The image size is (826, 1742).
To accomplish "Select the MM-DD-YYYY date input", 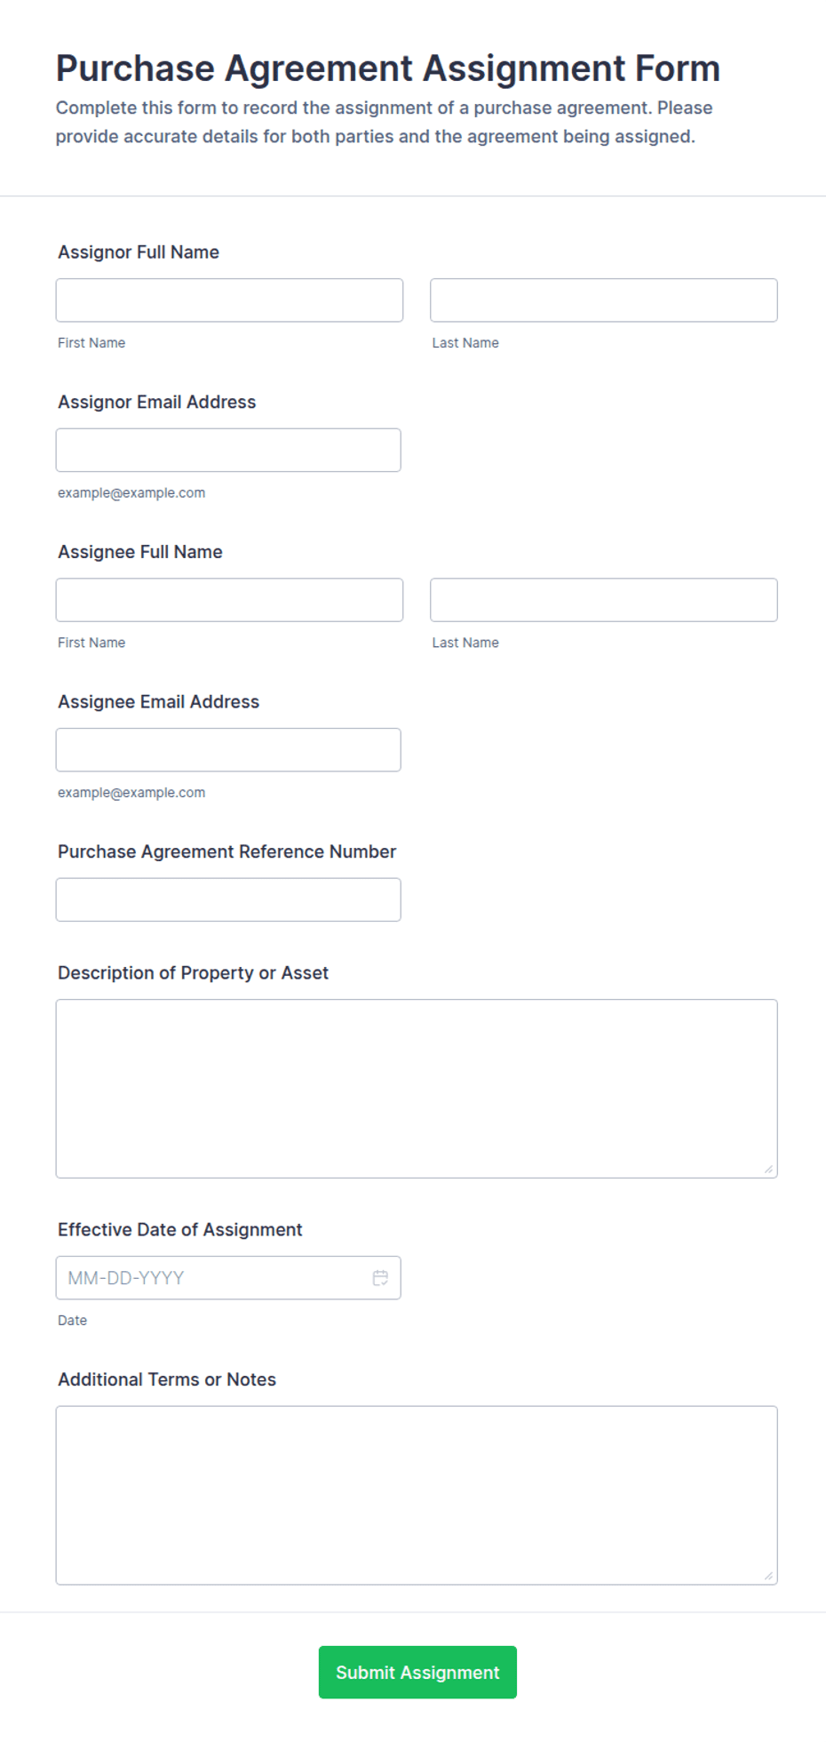I will (x=228, y=1277).
